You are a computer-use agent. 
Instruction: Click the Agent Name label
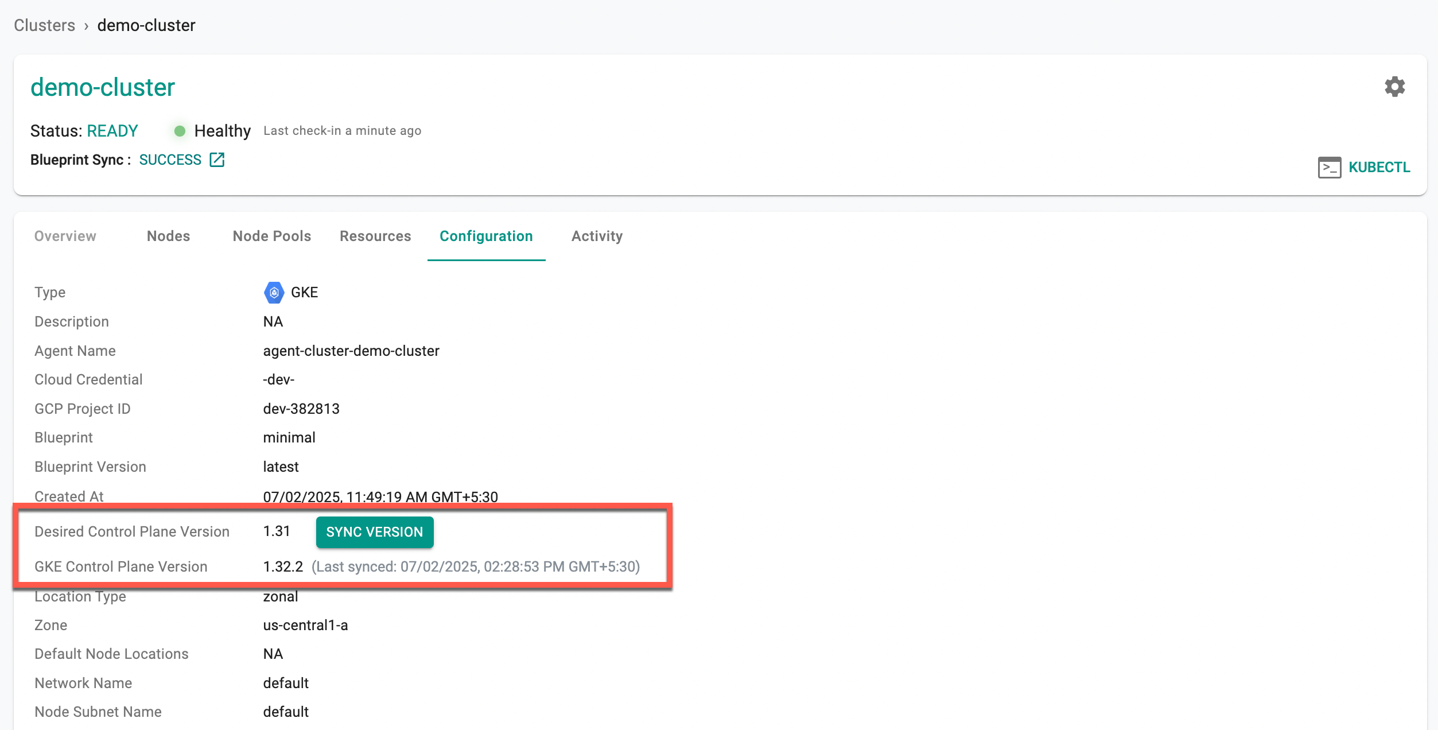tap(75, 351)
